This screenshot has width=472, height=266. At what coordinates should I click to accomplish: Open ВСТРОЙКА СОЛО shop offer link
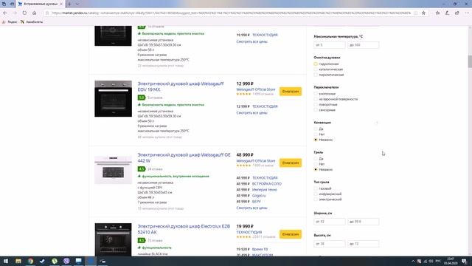267,184
